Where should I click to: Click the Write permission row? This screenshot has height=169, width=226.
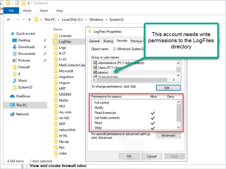click(x=134, y=128)
